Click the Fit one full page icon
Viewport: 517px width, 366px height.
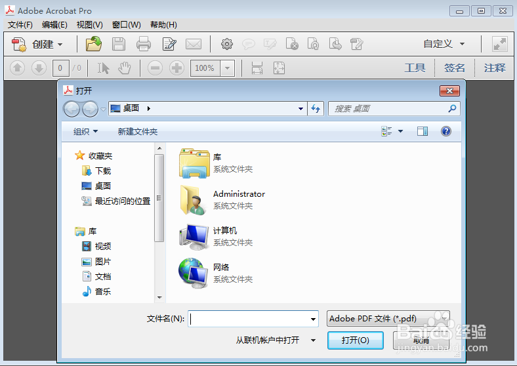click(x=279, y=68)
